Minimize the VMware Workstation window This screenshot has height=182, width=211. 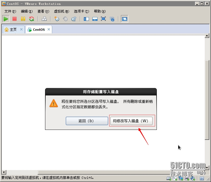(x=197, y=4)
